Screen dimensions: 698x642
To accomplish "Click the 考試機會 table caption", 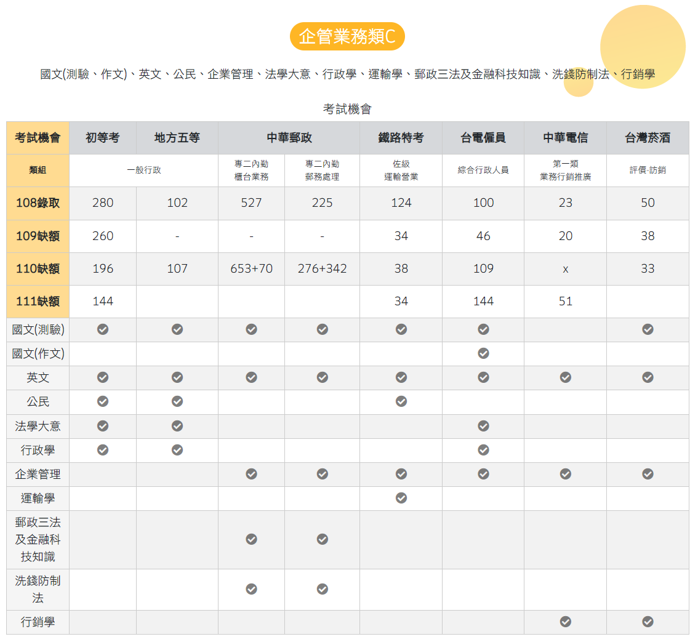I will coord(347,109).
